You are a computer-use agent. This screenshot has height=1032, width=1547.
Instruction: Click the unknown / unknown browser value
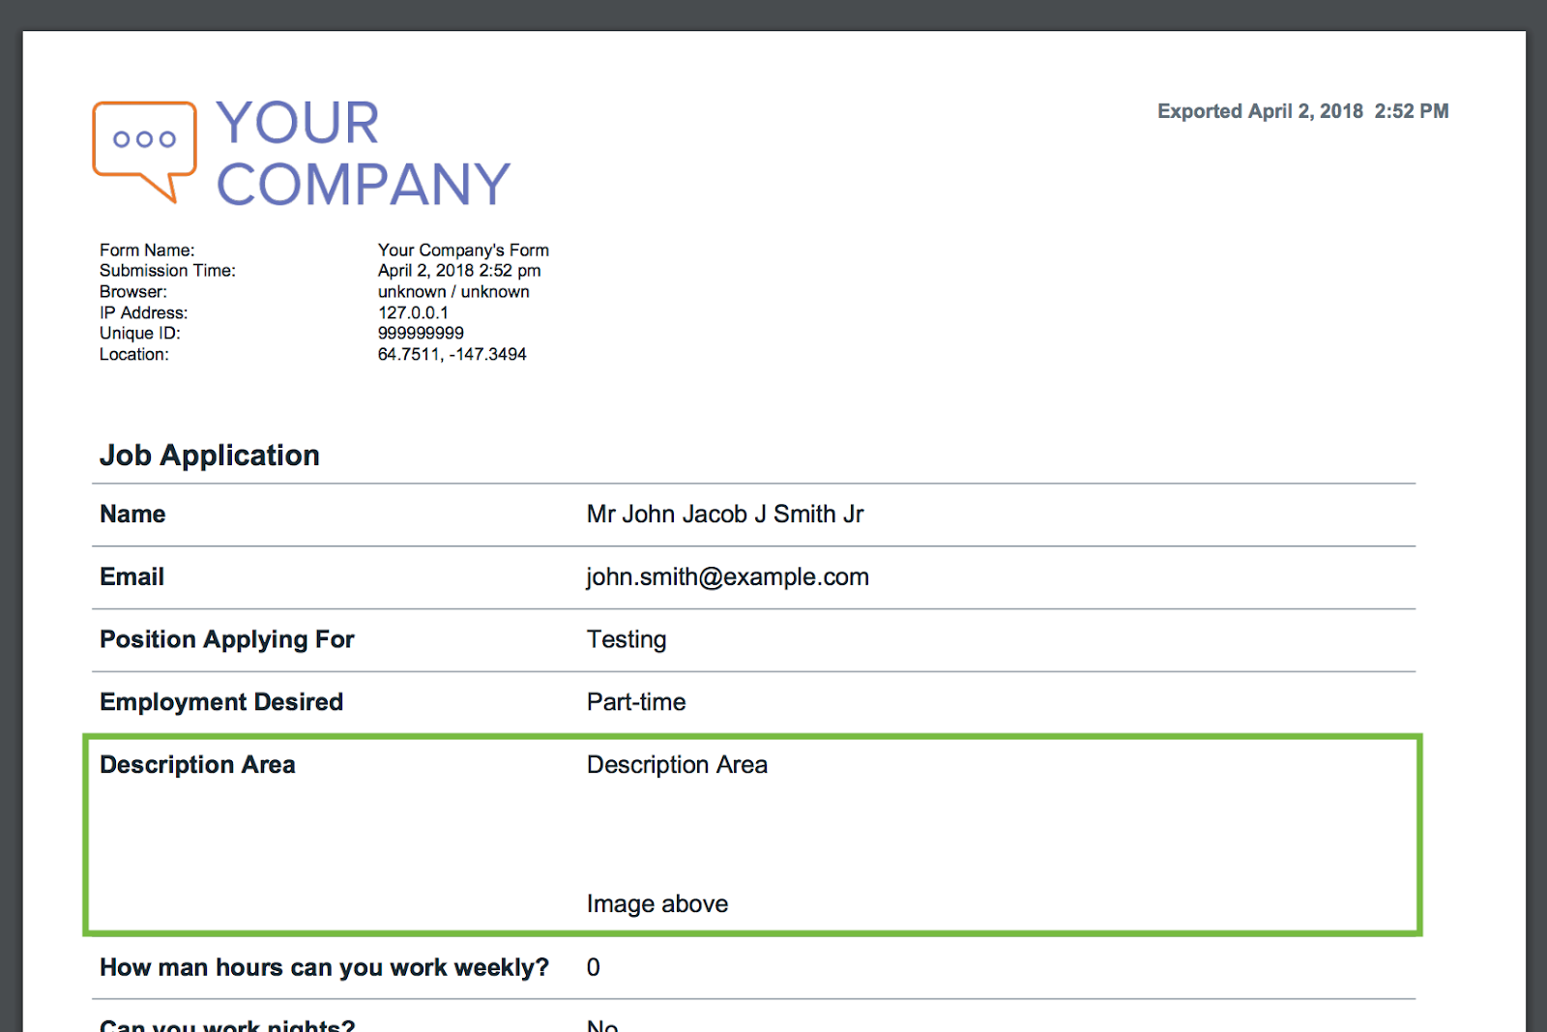tap(453, 291)
